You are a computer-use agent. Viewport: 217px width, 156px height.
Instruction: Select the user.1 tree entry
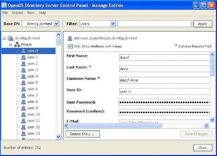pyautogui.click(x=33, y=57)
